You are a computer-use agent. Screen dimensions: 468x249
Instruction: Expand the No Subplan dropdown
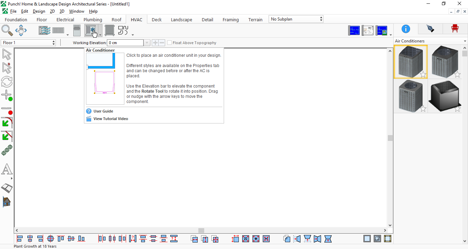pos(296,19)
